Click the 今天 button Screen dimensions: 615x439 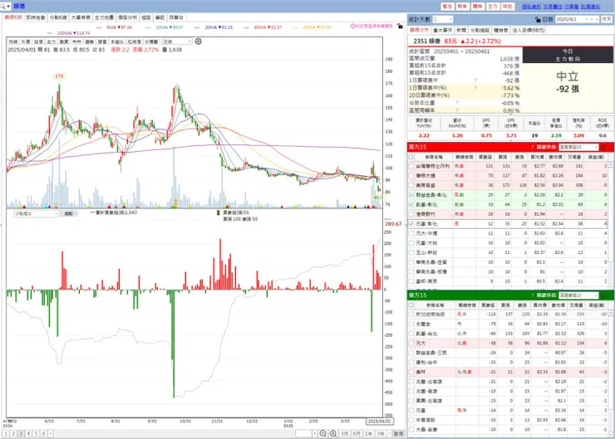click(607, 19)
